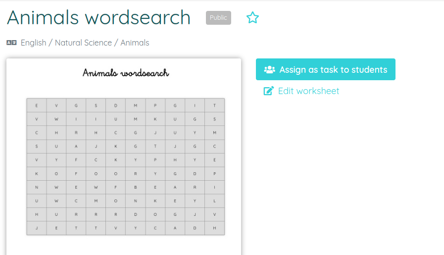
Task: Click the language icon beside English
Action: pos(11,43)
